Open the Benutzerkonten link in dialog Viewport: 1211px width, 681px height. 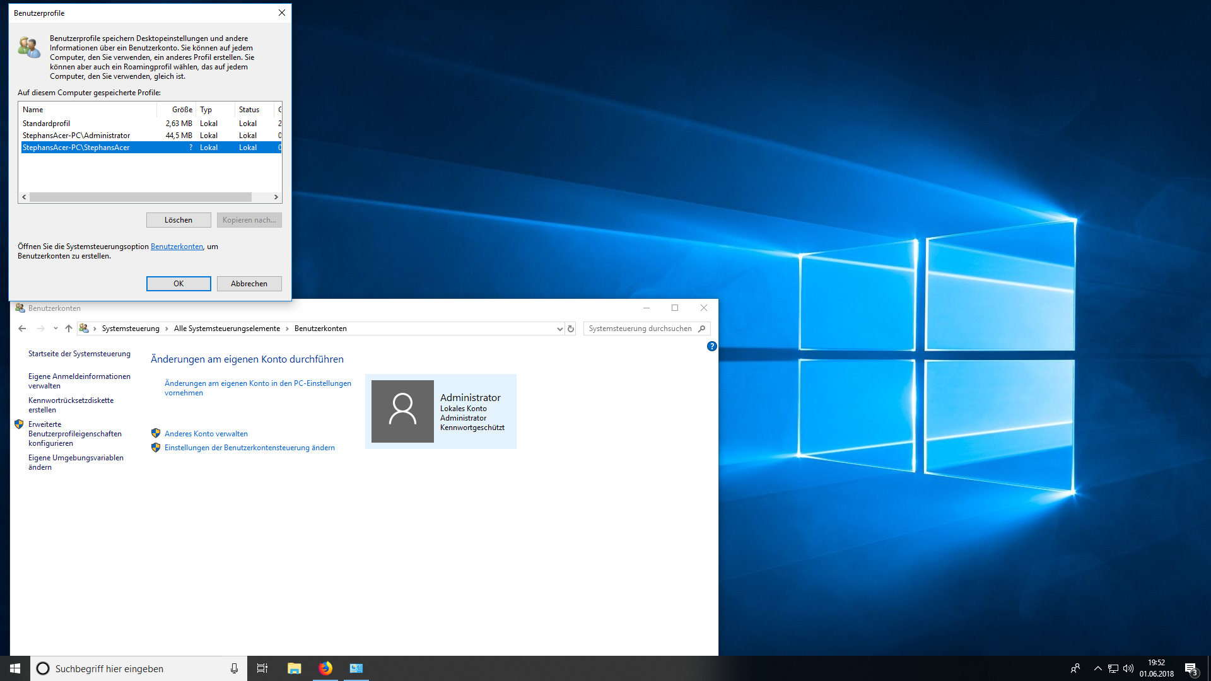177,247
